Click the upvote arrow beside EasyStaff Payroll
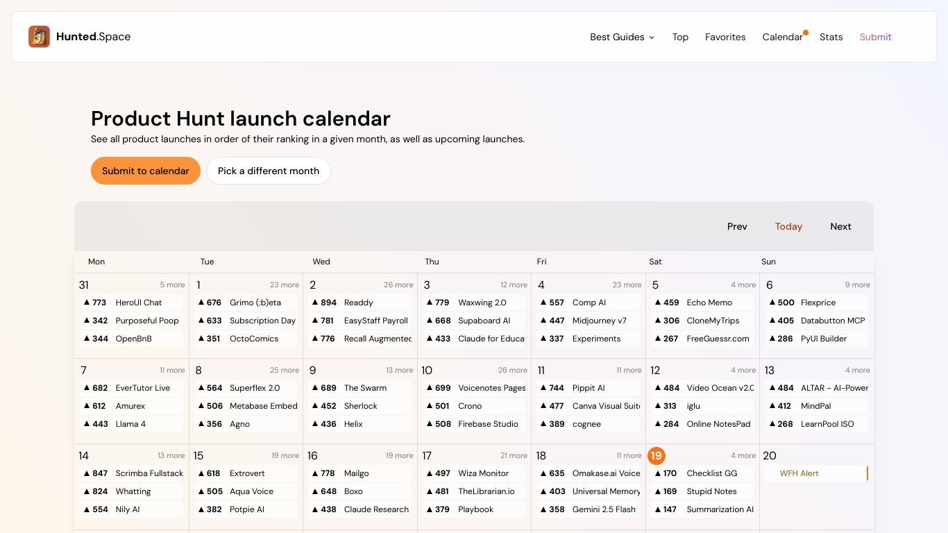The width and height of the screenshot is (948, 533). (315, 321)
